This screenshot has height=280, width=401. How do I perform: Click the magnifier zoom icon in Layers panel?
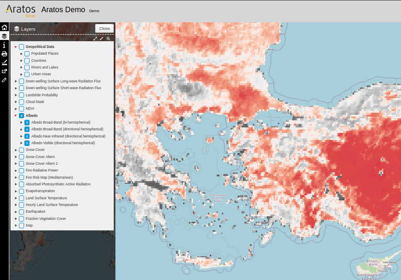108,39
